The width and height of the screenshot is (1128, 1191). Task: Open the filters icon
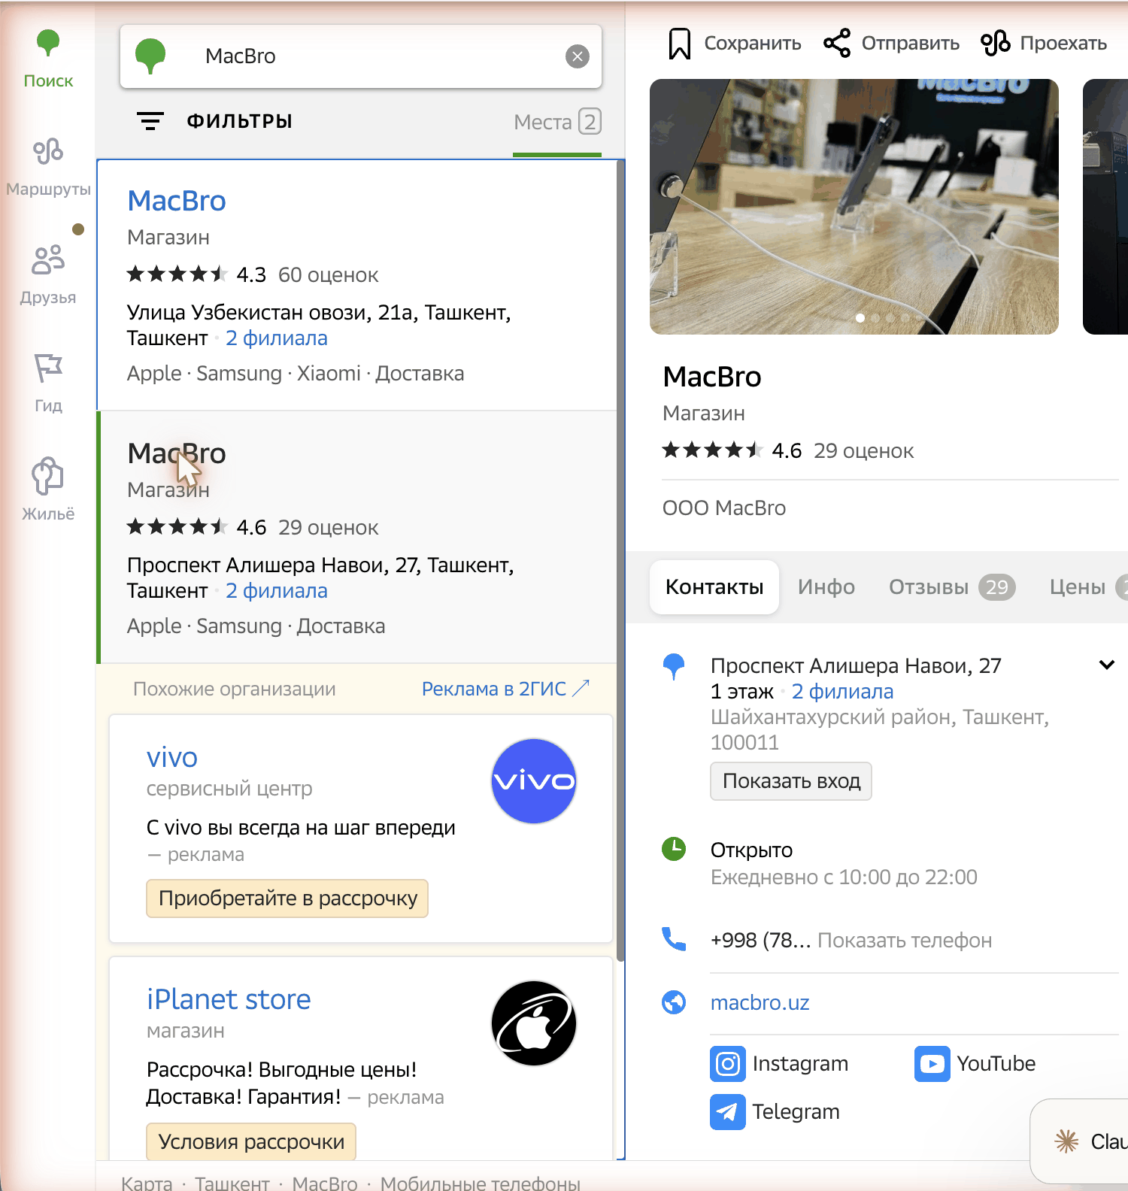coord(150,121)
